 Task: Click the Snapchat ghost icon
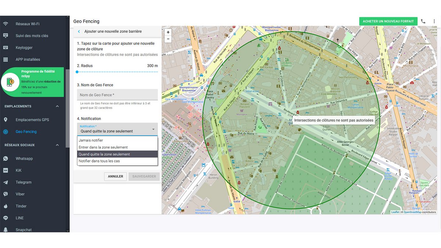coord(6,230)
